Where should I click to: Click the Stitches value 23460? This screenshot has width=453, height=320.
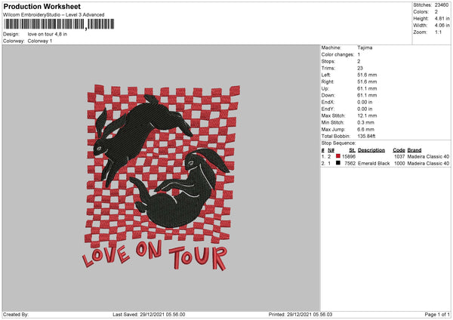click(442, 5)
